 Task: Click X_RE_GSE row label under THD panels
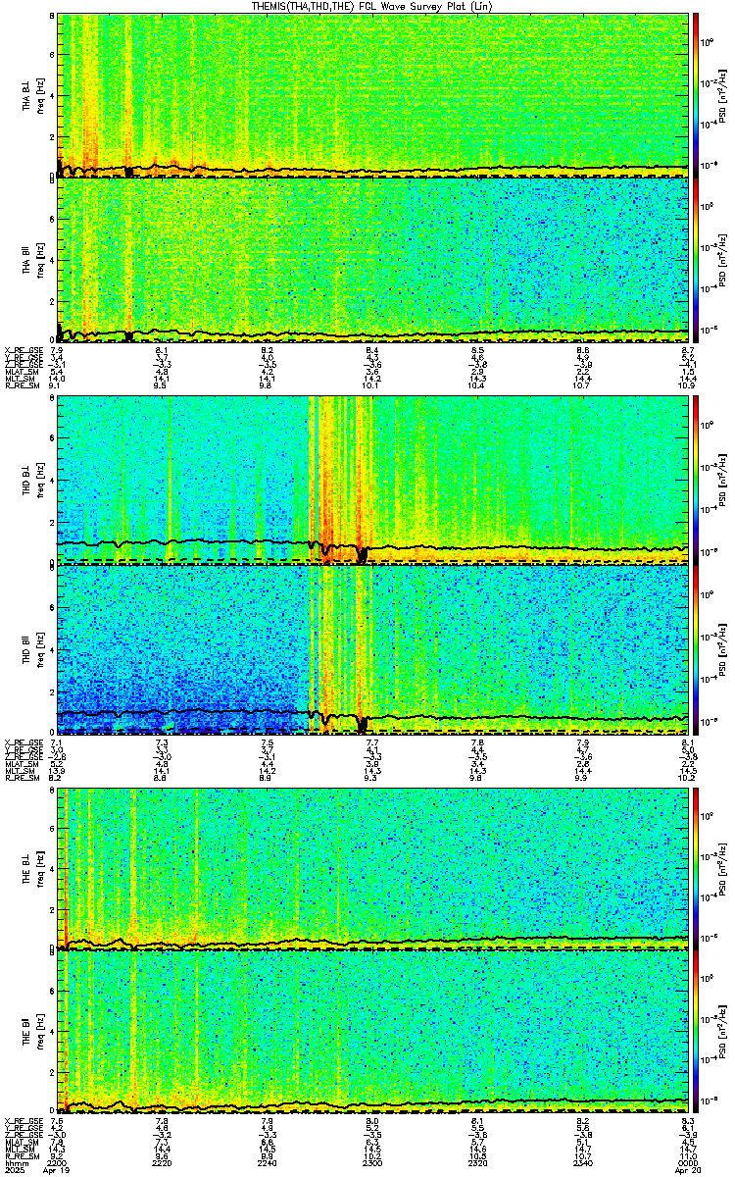tap(24, 742)
